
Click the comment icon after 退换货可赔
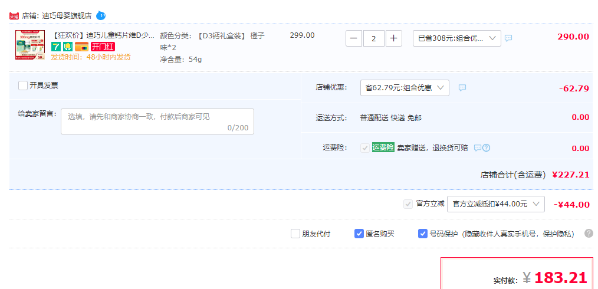[x=478, y=148]
